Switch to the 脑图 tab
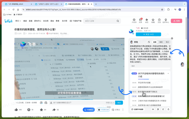 pyautogui.click(x=161, y=42)
